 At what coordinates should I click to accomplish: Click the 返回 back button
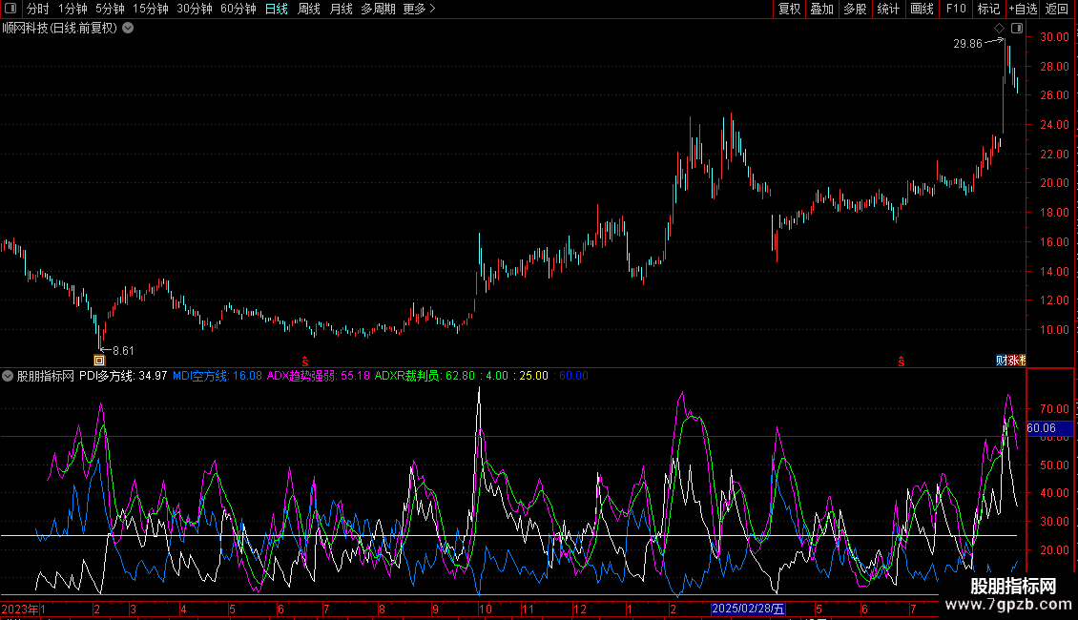(x=1057, y=9)
